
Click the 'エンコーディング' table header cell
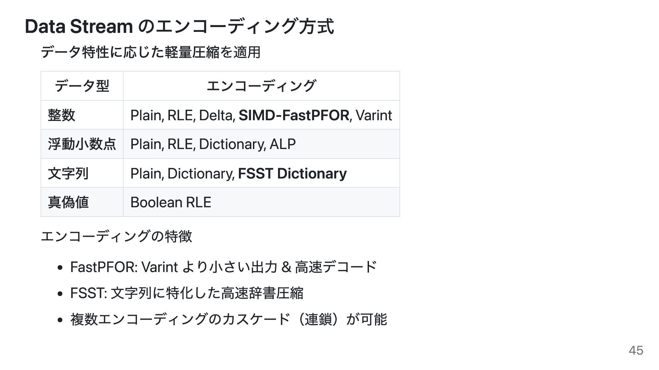click(262, 86)
